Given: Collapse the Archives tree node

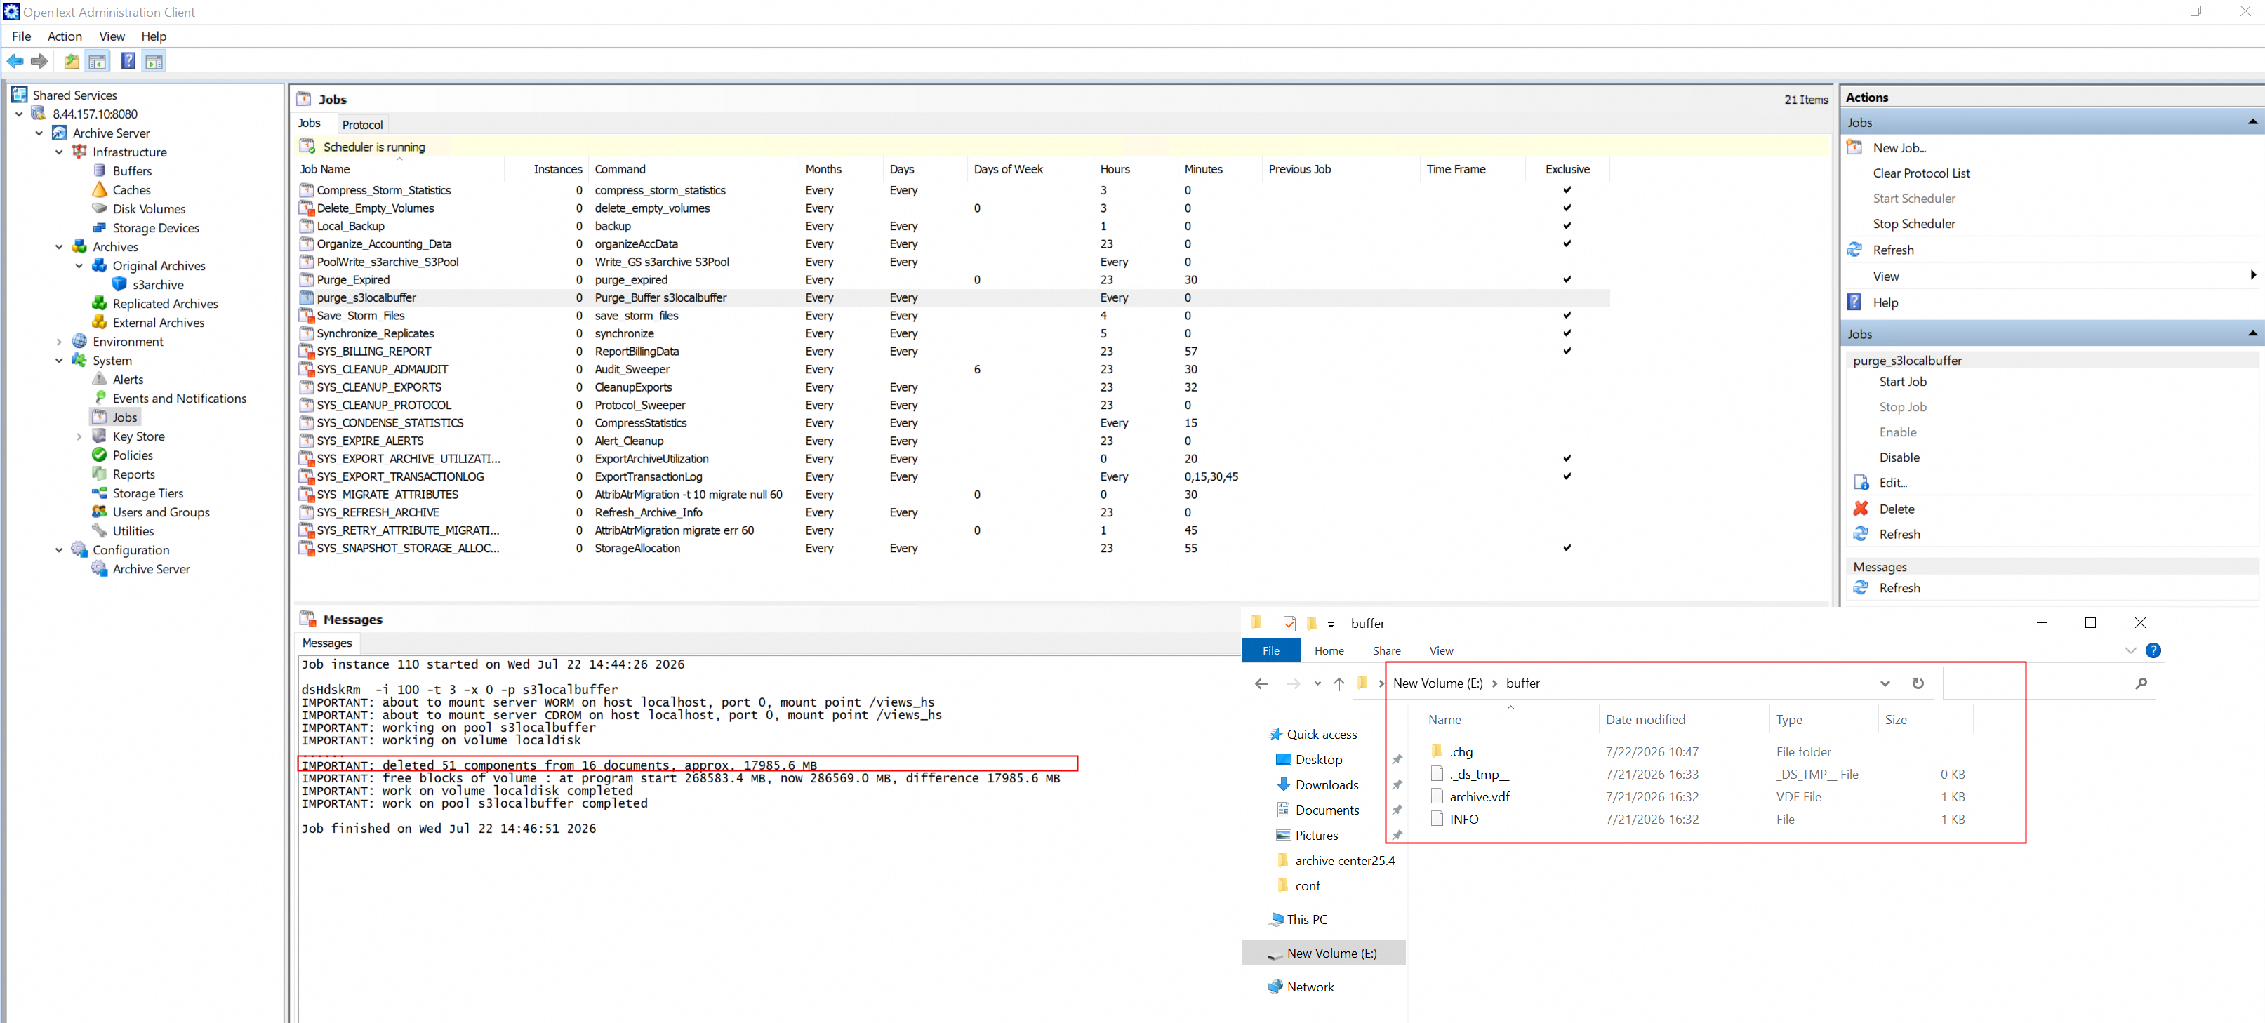Looking at the screenshot, I should (59, 247).
